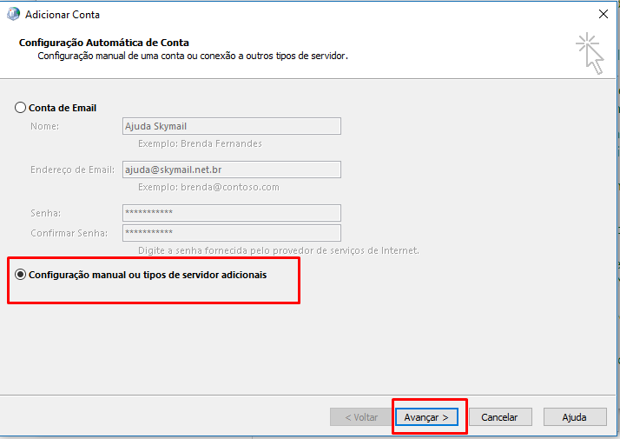Click the disabled Voltar button
This screenshot has width=620, height=439.
pyautogui.click(x=361, y=417)
